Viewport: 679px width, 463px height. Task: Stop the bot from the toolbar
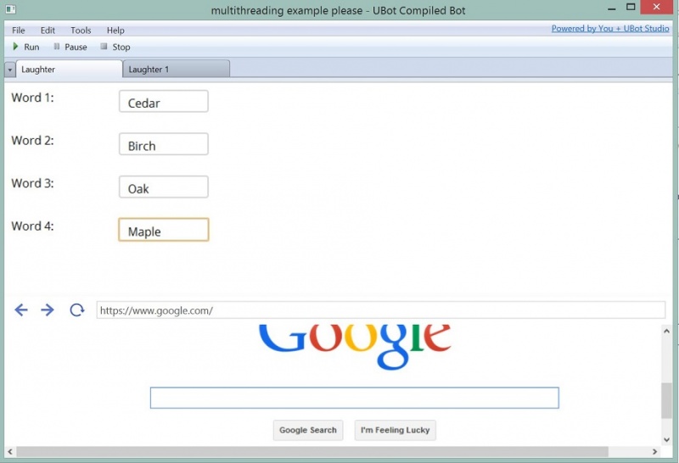click(x=115, y=47)
